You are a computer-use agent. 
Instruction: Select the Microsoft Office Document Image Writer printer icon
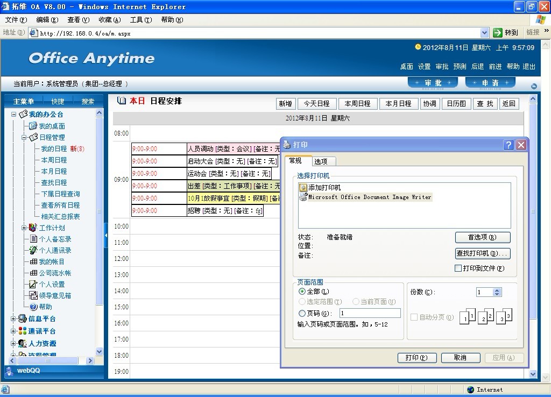[x=303, y=197]
